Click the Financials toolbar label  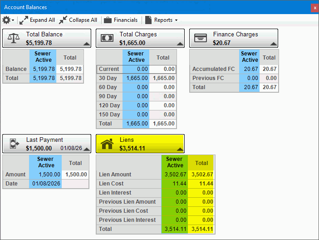click(x=126, y=20)
